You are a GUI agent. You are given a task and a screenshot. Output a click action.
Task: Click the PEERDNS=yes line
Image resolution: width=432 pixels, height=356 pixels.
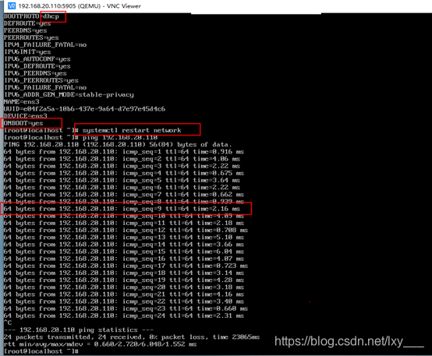[x=26, y=30]
